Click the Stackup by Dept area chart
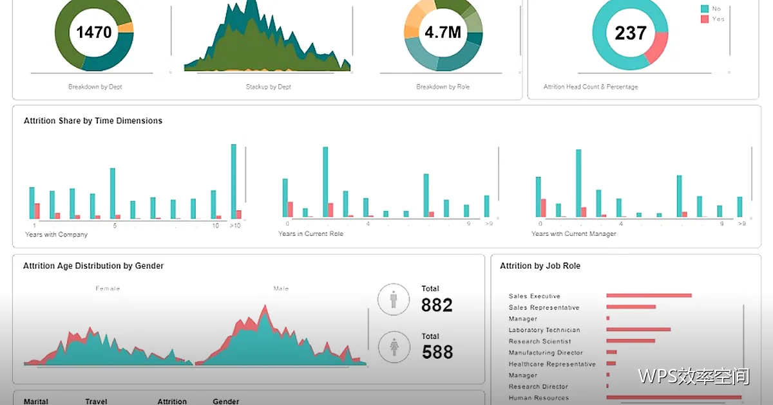Image resolution: width=773 pixels, height=405 pixels. pos(267,35)
